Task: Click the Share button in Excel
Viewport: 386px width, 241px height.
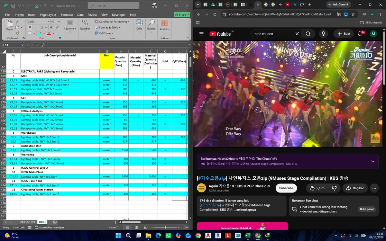Action: [x=182, y=14]
